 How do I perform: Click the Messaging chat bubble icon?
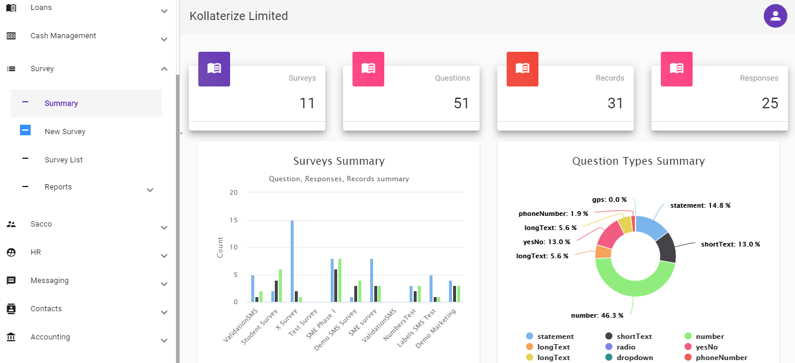(11, 281)
